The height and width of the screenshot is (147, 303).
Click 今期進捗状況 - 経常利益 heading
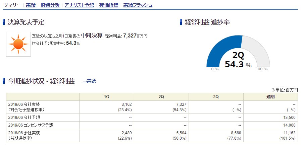(41, 81)
